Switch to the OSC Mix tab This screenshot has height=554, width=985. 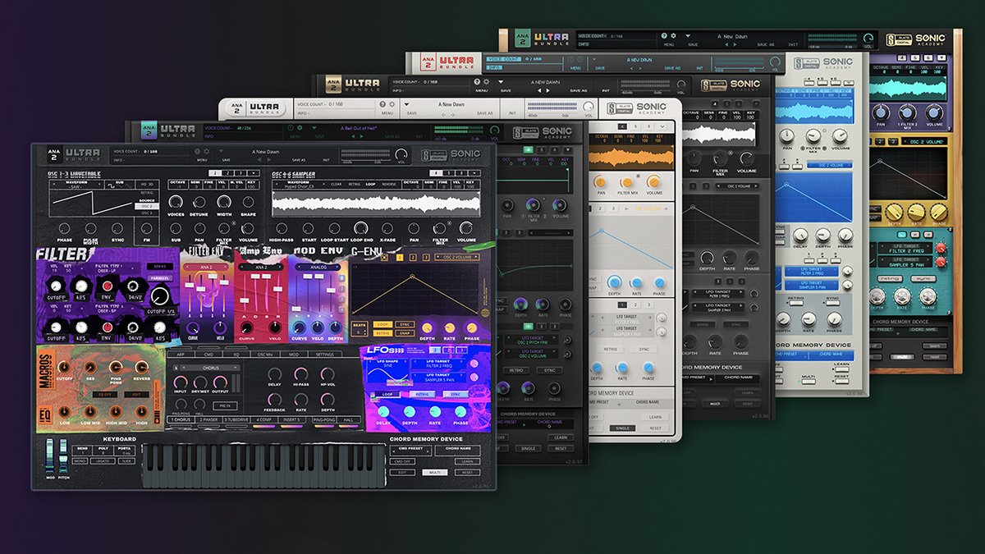[x=266, y=355]
